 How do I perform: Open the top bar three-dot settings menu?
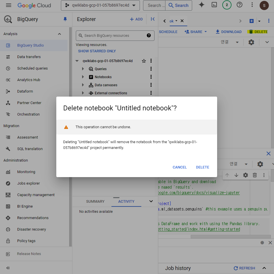point(252,5)
